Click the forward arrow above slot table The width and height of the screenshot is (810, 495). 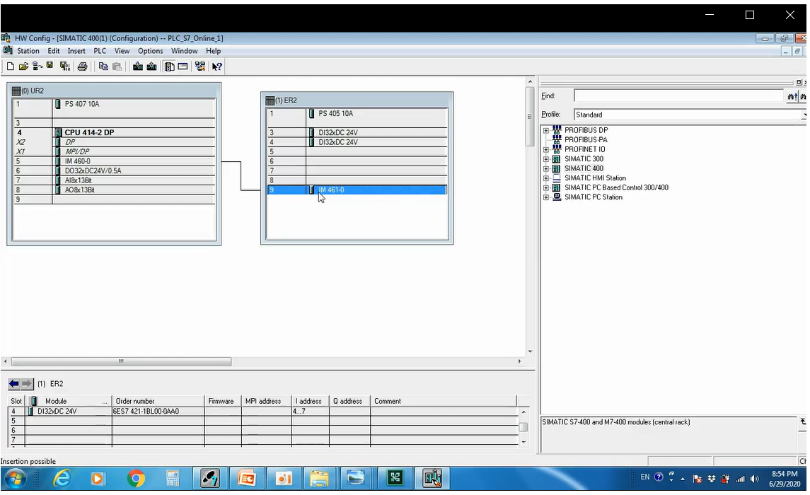pyautogui.click(x=27, y=384)
